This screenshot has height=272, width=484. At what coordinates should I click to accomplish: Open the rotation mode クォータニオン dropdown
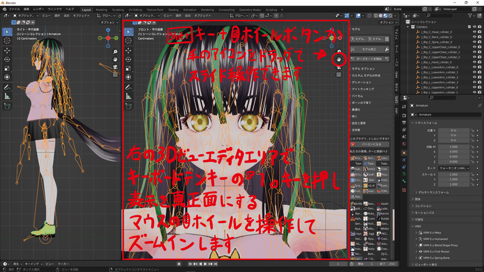[x=454, y=169]
